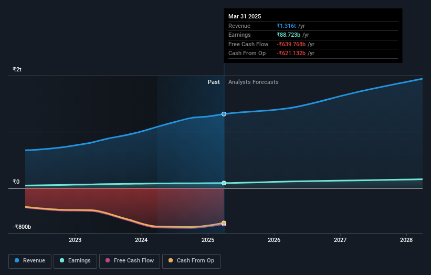Click the Mar 31 2025 tooltip date
Viewport: 431px width, 275px height.
tap(245, 16)
